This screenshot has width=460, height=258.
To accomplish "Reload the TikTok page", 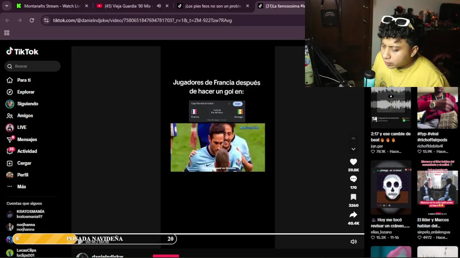I will (32, 20).
